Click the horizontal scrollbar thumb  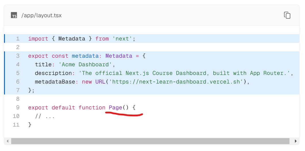click(150, 141)
